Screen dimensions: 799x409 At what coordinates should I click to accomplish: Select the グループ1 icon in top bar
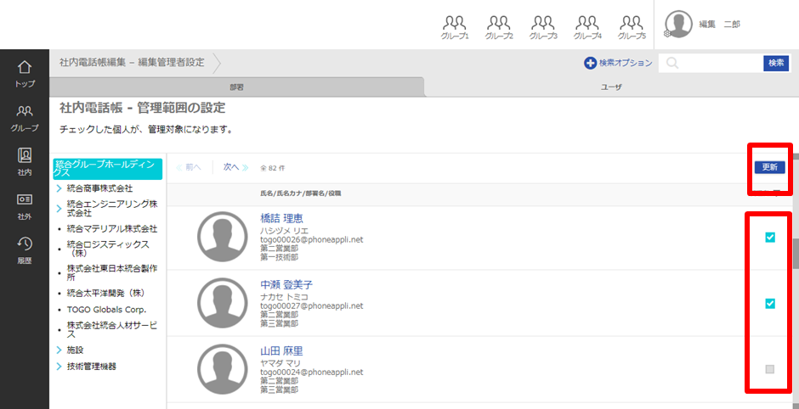pyautogui.click(x=454, y=27)
